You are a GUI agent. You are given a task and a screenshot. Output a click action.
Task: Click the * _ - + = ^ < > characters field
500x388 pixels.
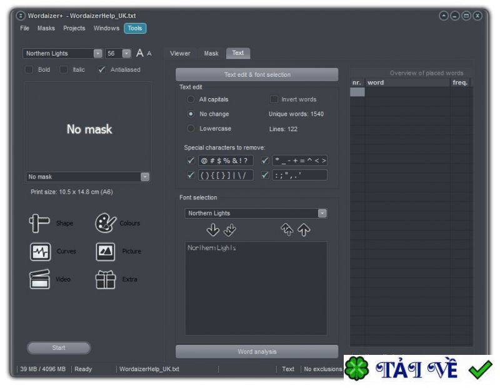(300, 161)
